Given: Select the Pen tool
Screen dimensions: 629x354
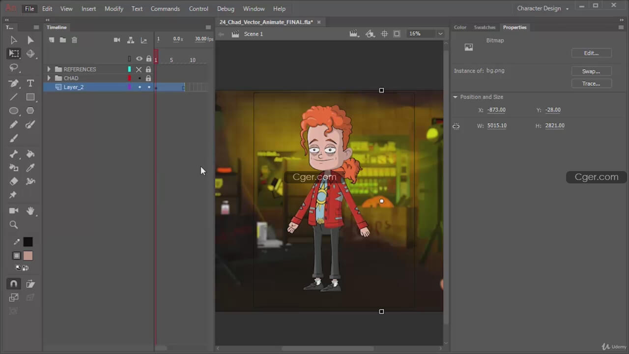Looking at the screenshot, I should (14, 84).
